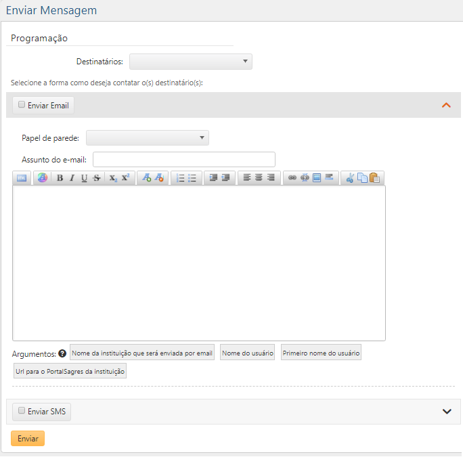Apply underline formatting
The height and width of the screenshot is (457, 463).
coord(84,178)
